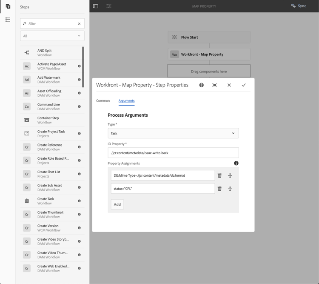This screenshot has width=319, height=284.
Task: Select the Create Version step
Action: point(52,228)
